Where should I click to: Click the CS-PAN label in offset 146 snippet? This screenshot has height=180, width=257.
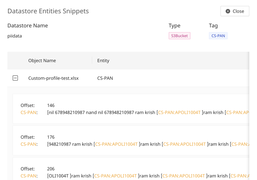coord(29,112)
